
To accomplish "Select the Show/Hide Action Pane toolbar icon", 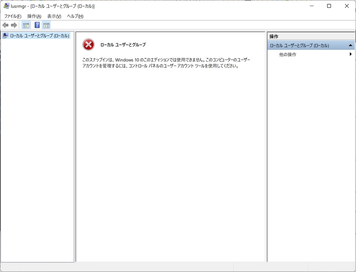I will (46, 25).
